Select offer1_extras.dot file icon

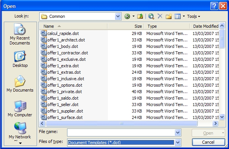point(44,72)
